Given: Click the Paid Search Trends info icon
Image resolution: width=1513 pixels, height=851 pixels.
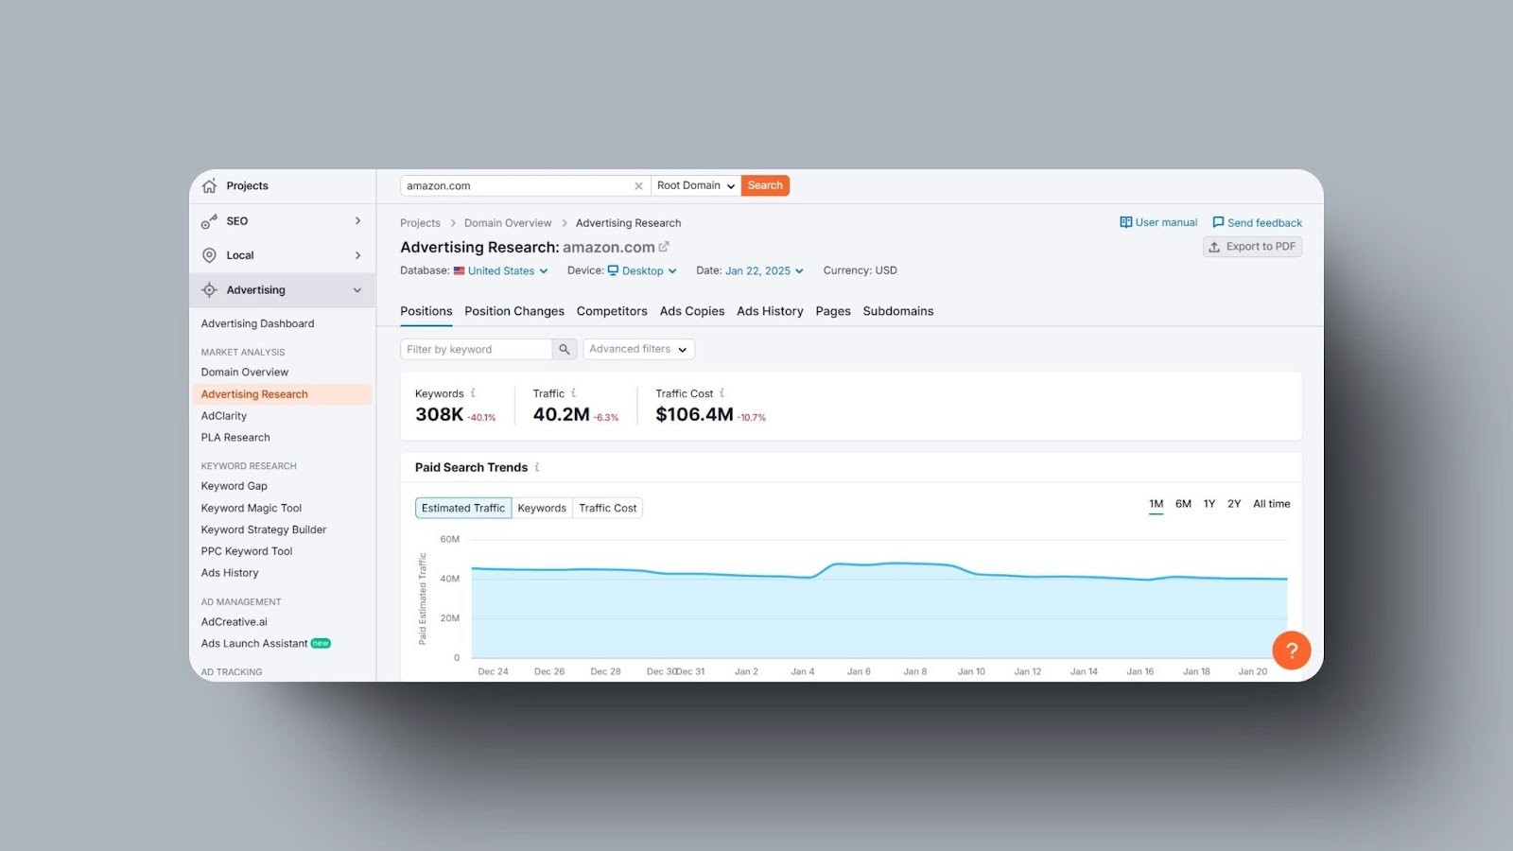Looking at the screenshot, I should [537, 467].
